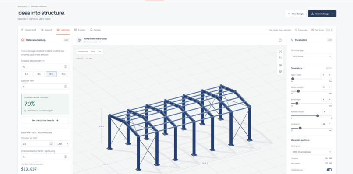Image resolution: width=353 pixels, height=174 pixels.
Task: Go to the Review tab
Action: pos(95,30)
